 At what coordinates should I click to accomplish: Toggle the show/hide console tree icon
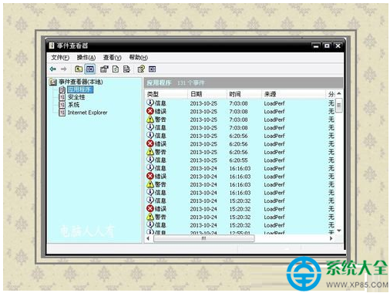[90, 69]
